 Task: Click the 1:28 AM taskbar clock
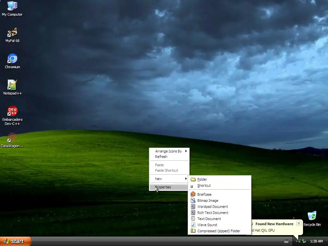coord(316,241)
